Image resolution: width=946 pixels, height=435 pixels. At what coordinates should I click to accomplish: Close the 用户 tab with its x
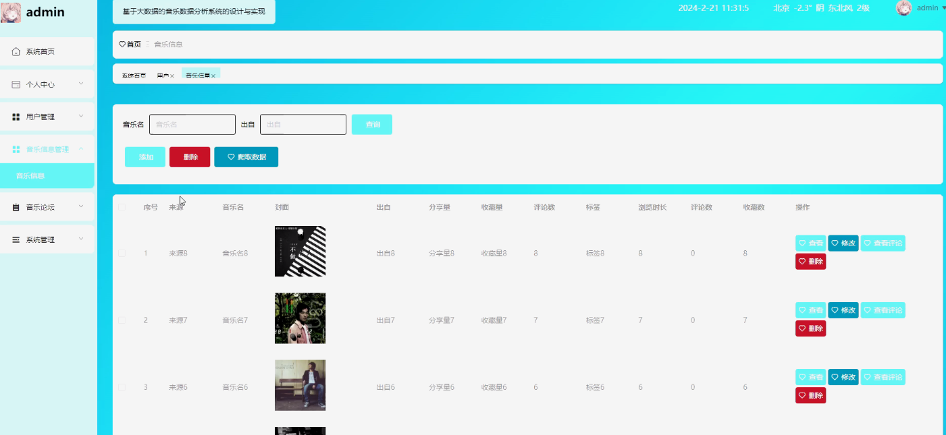tap(172, 76)
